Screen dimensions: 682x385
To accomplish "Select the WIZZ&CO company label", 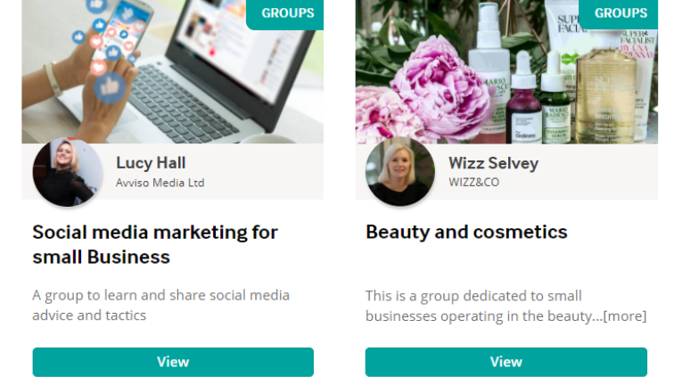I will click(473, 183).
